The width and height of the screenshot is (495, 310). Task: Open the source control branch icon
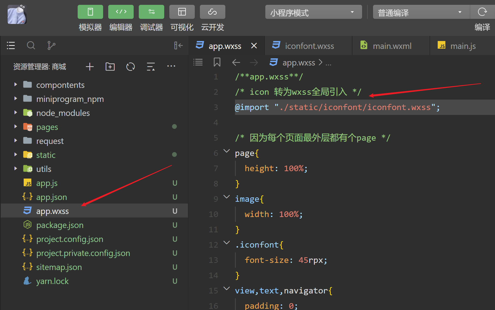pos(51,46)
